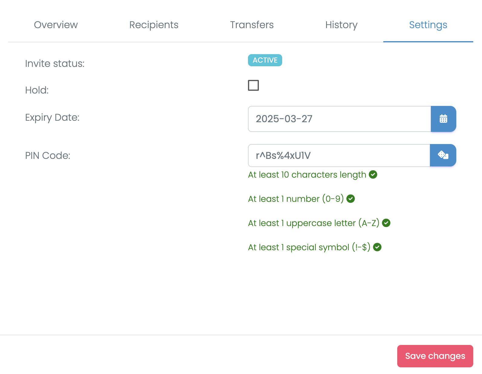Click checkmark next to 10 characters length

point(373,175)
